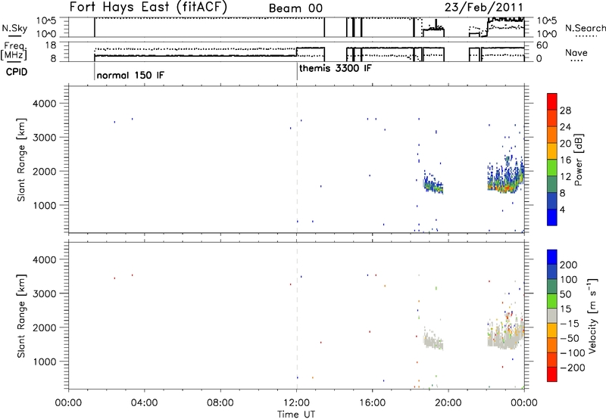Select the "N.Search" legend label

[x=585, y=28]
